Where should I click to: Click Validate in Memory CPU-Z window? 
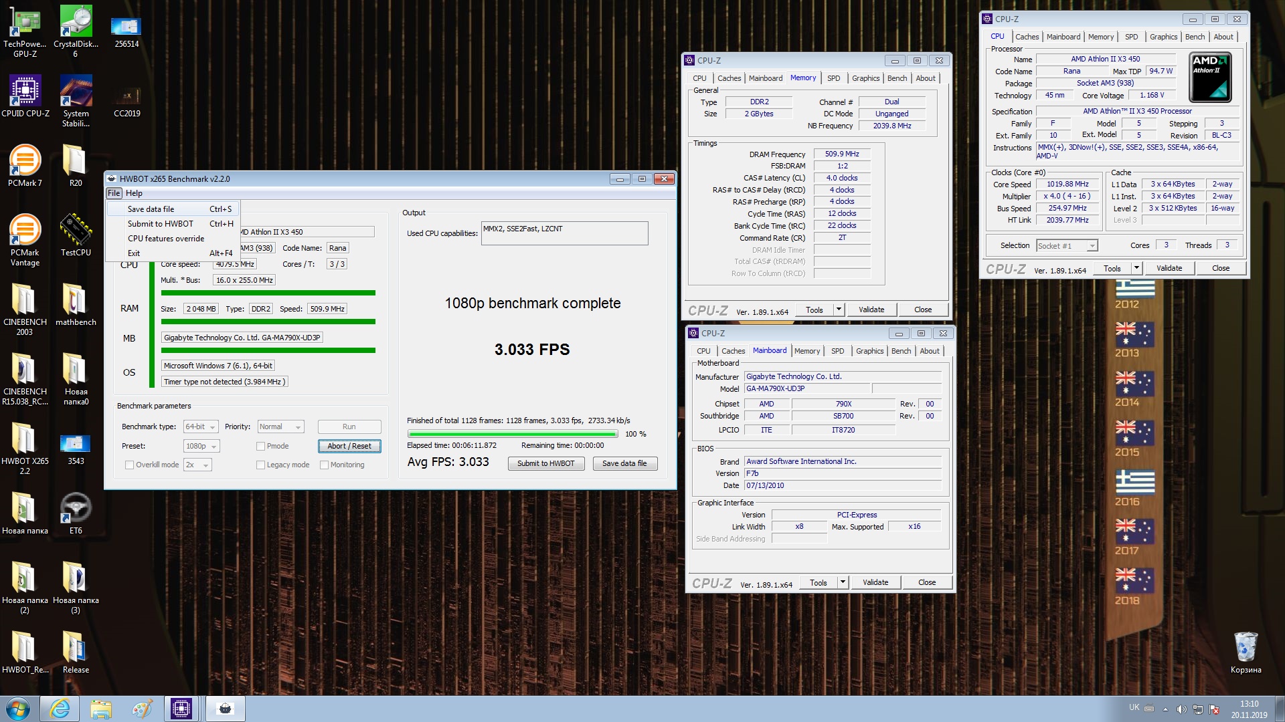(871, 310)
